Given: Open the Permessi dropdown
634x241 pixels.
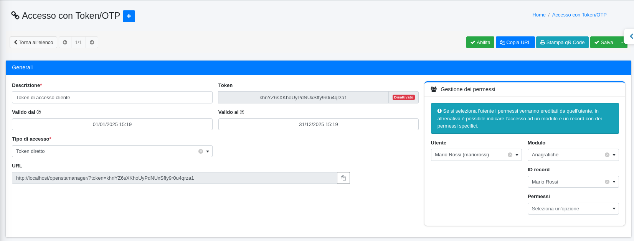Looking at the screenshot, I should coord(573,208).
